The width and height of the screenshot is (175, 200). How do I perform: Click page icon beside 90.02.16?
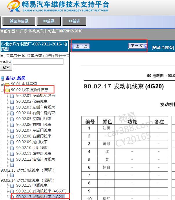tap(12, 191)
